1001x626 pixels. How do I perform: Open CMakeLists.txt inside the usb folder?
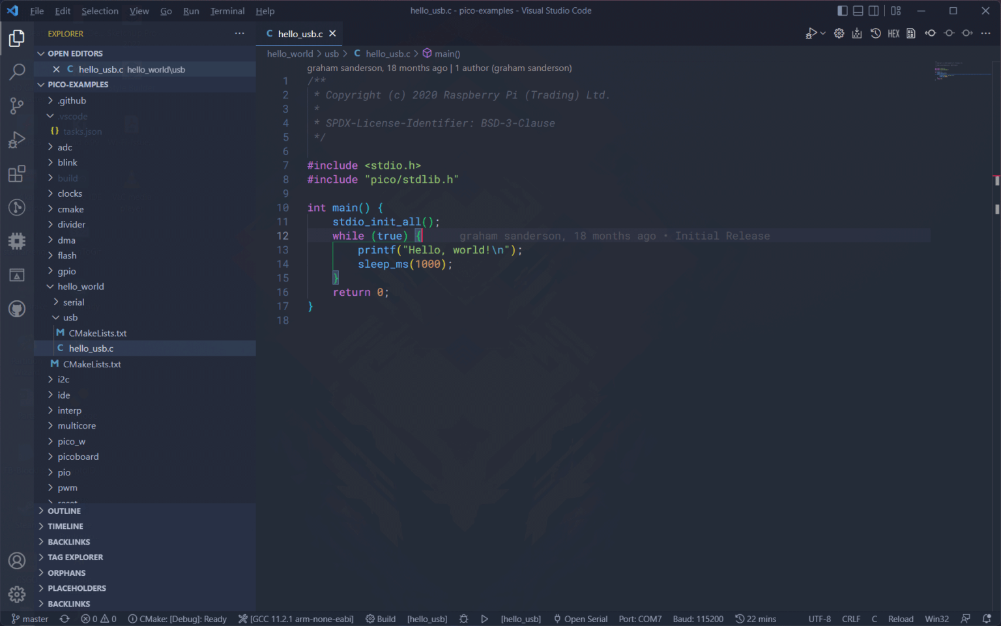97,334
